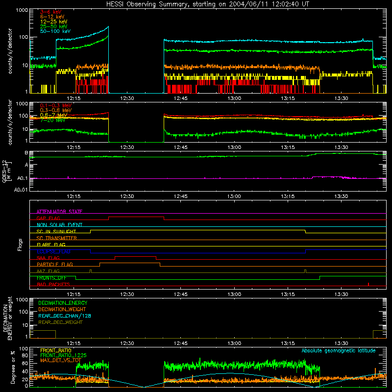Click the 12:15 tick label of top panel
Viewport: 392px width, 392px height.
(x=73, y=98)
